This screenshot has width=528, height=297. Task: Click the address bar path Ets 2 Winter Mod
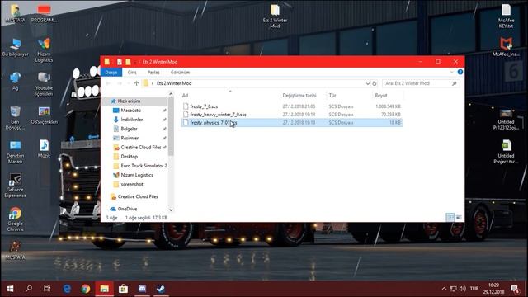[174, 83]
